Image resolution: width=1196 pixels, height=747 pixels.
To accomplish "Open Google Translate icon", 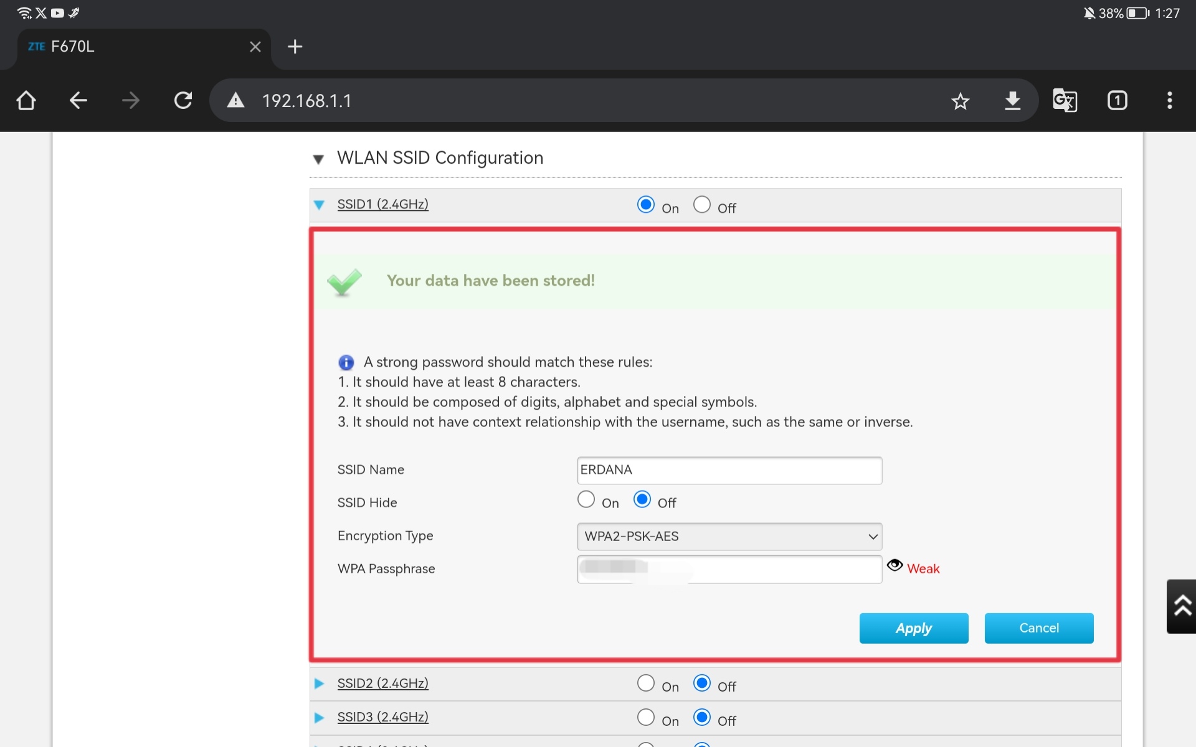I will pyautogui.click(x=1065, y=101).
